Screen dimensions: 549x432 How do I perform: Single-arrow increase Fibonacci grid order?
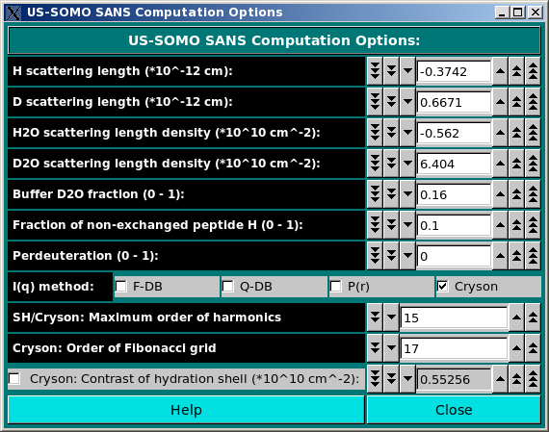click(x=516, y=348)
